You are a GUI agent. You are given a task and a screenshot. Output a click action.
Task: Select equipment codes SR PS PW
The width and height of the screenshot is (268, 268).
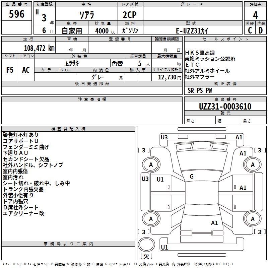(200, 90)
